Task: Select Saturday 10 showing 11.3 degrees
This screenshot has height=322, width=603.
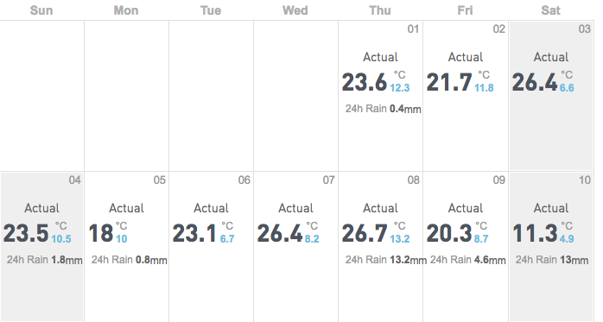Action: pyautogui.click(x=551, y=247)
